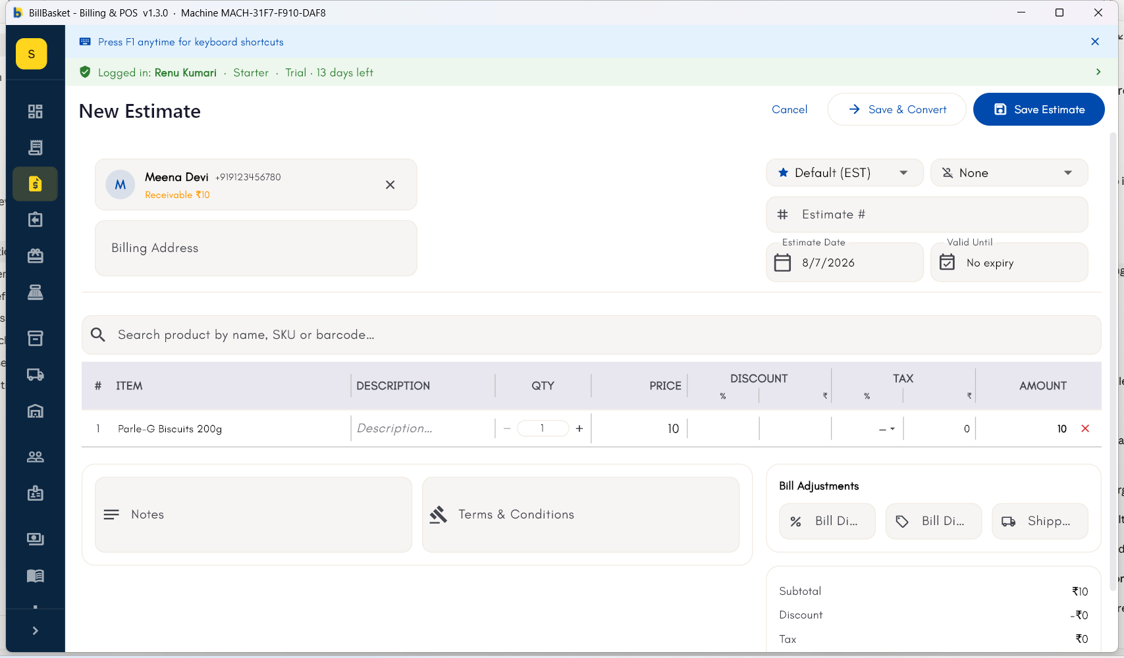Open the receipt/invoices icon in sidebar
The image size is (1124, 658).
pos(35,147)
